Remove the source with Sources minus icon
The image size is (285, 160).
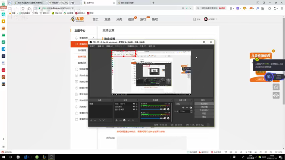pyautogui.click(x=120, y=120)
